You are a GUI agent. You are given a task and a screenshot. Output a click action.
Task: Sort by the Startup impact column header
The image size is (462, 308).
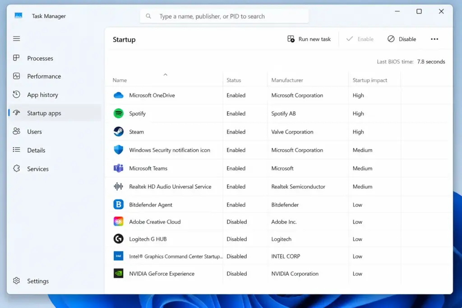(x=370, y=80)
